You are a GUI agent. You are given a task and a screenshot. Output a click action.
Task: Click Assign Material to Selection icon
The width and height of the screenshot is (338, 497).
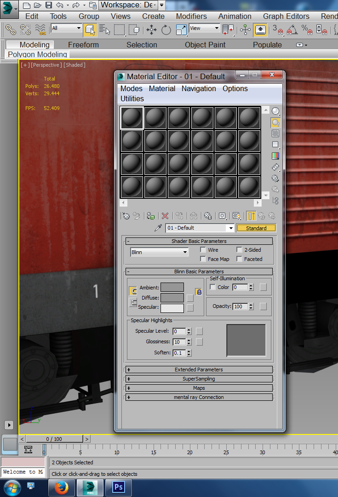(x=151, y=216)
